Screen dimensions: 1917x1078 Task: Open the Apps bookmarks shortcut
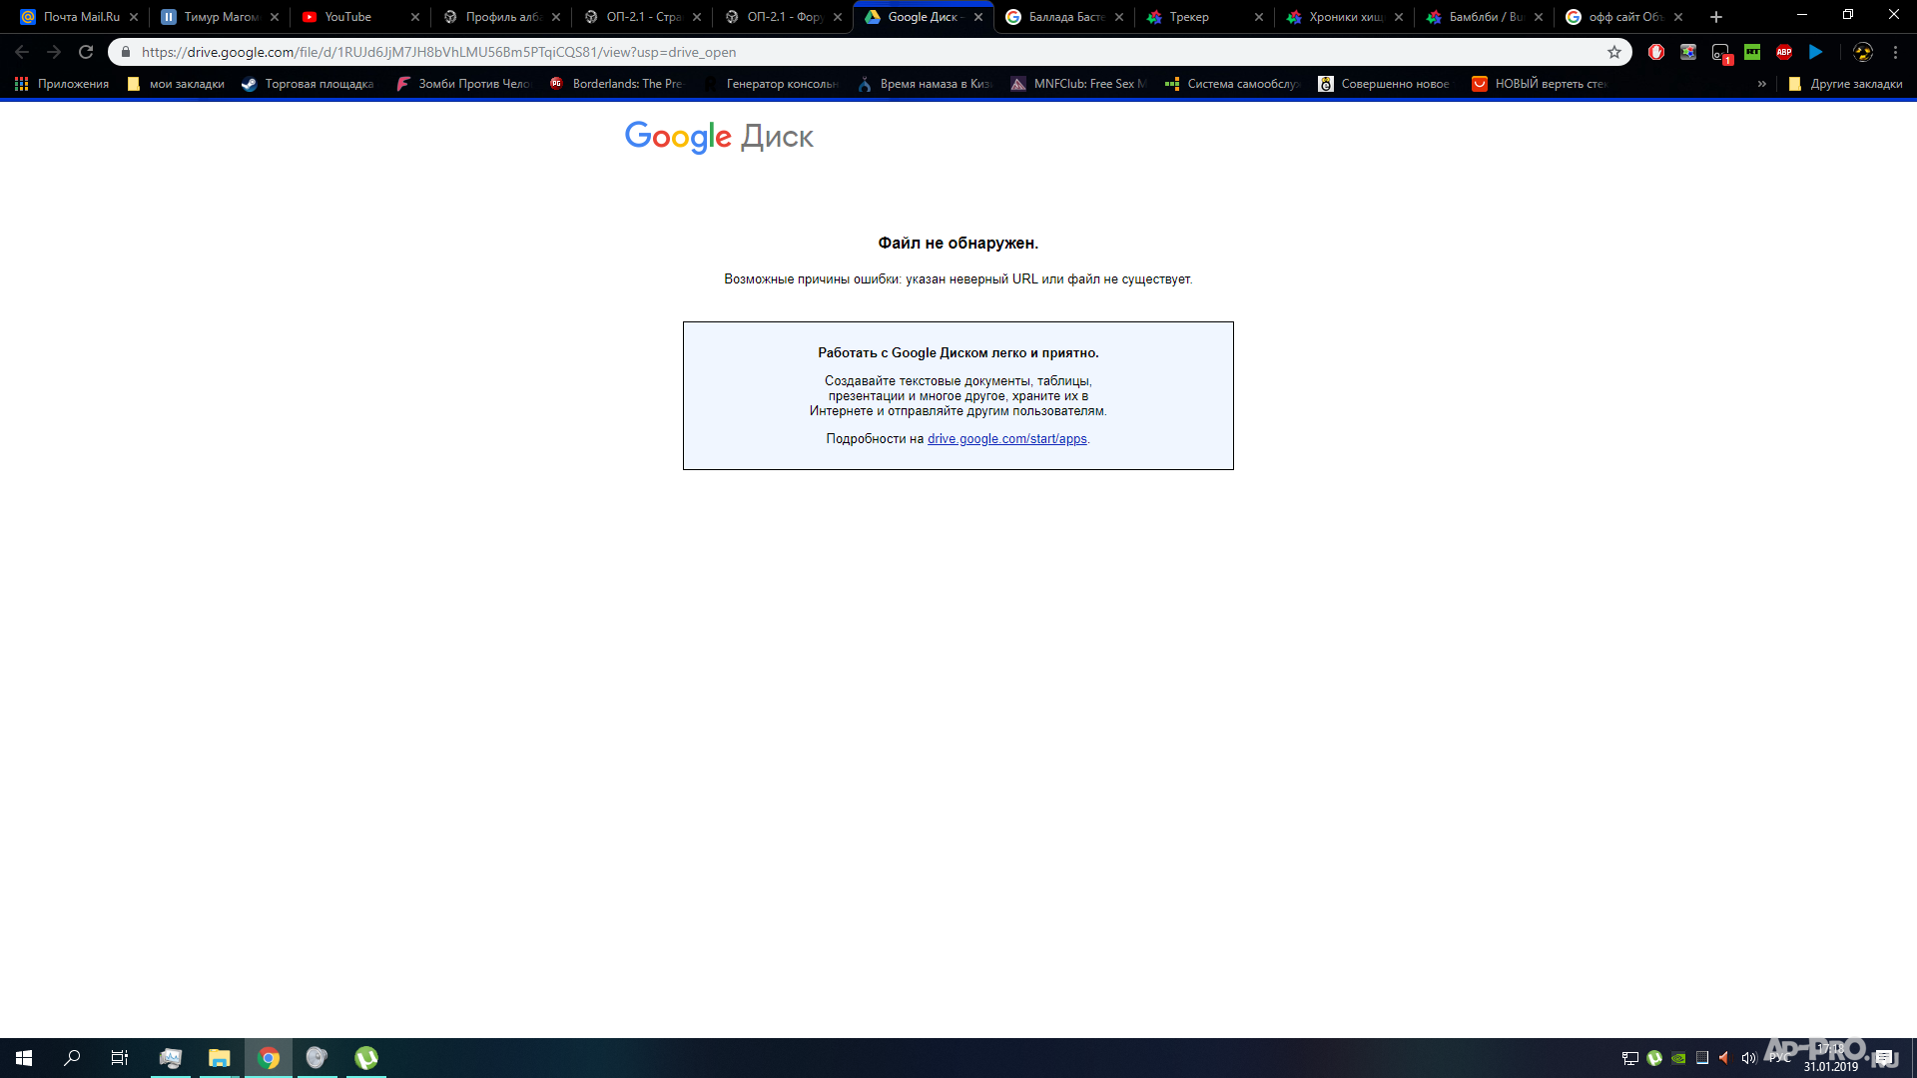(x=62, y=84)
